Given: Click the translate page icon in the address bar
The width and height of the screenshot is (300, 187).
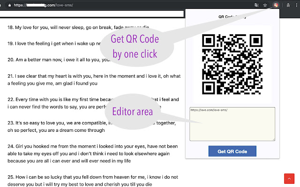Looking at the screenshot, I should (x=256, y=5).
